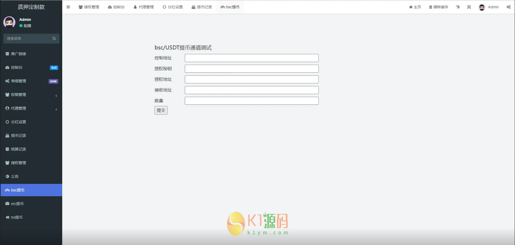Click the 控制地址 field label

163,58
